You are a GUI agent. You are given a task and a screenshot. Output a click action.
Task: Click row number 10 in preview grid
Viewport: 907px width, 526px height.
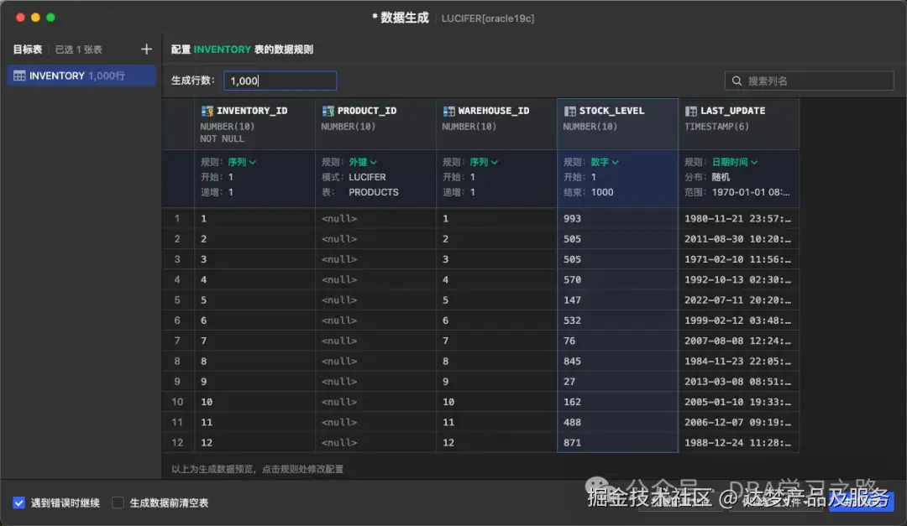[177, 402]
